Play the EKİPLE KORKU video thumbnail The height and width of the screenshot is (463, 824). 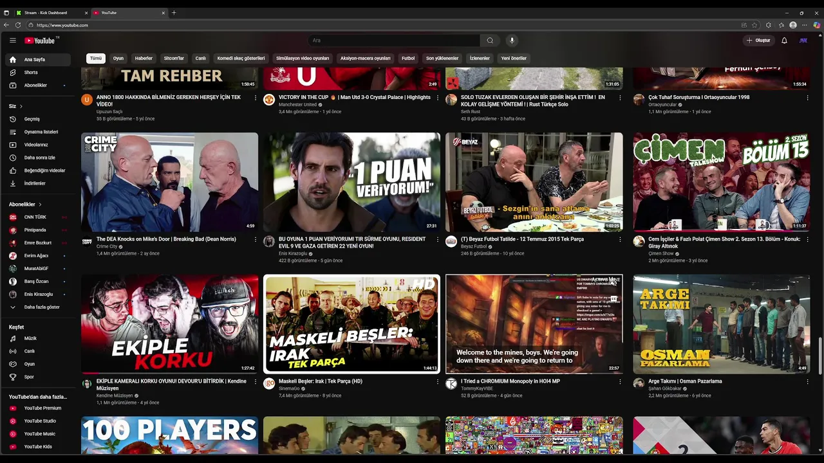pyautogui.click(x=170, y=324)
